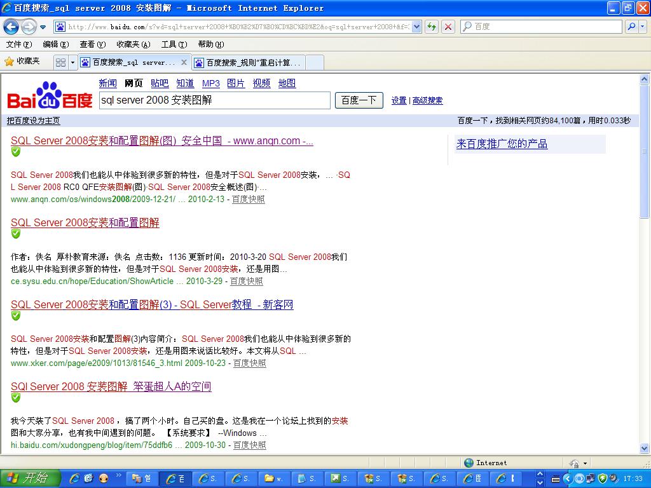651x488 pixels.
Task: Open the search provider dropdown arrow
Action: tap(642, 27)
